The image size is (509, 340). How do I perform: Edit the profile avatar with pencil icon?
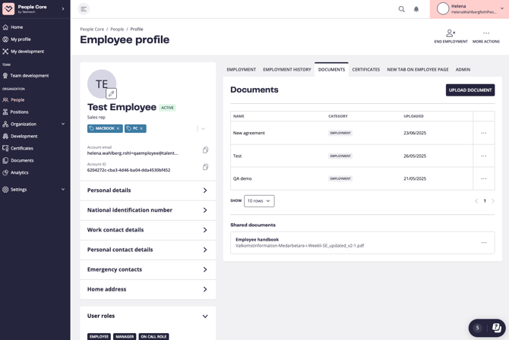tap(111, 94)
